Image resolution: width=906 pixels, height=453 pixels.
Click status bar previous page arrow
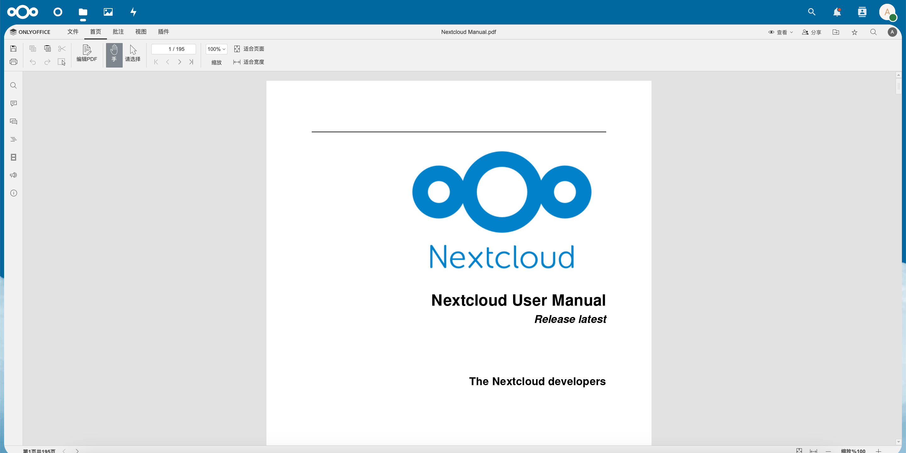pyautogui.click(x=64, y=450)
